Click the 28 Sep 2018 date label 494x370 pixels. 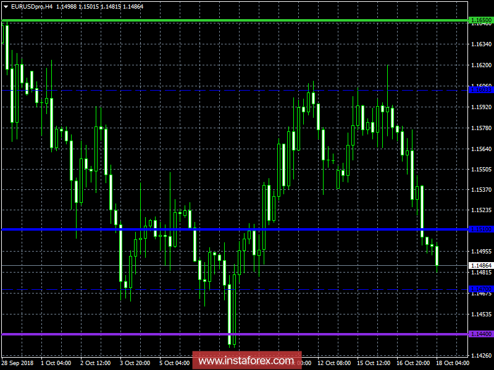tap(17, 363)
